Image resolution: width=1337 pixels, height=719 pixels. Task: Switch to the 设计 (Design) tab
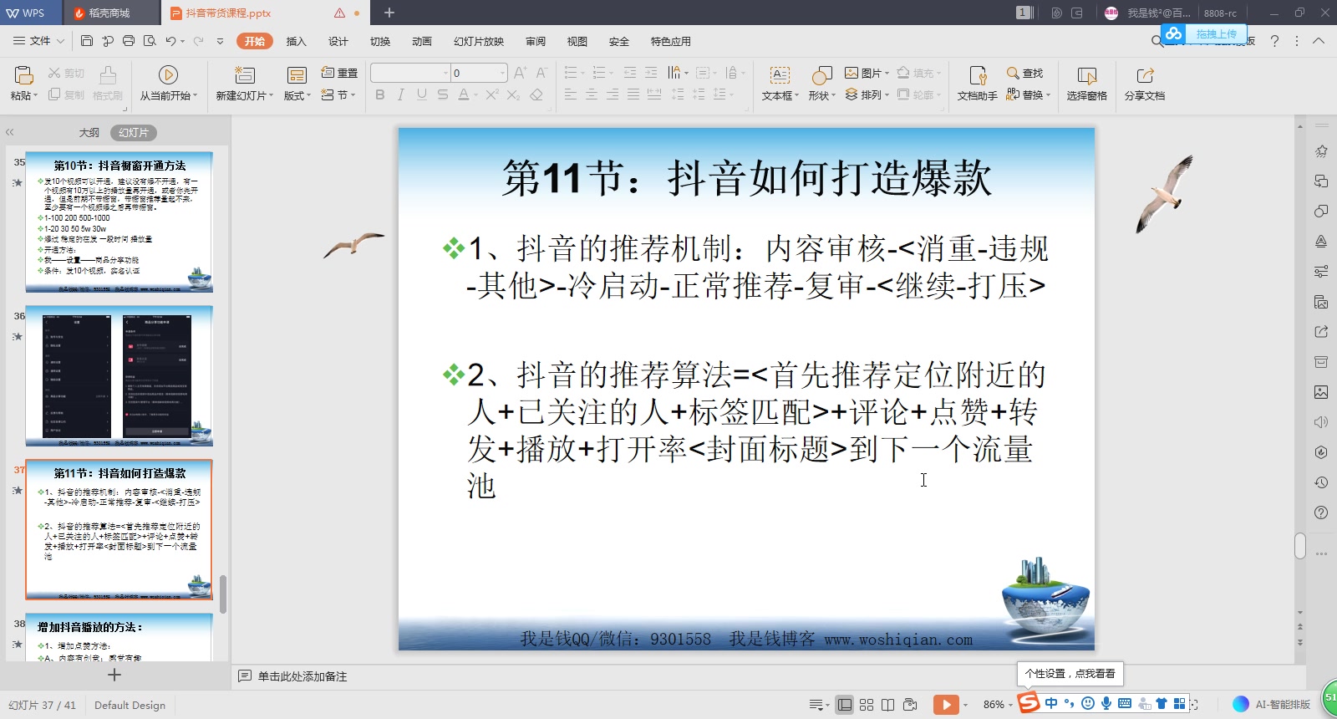[x=338, y=41]
